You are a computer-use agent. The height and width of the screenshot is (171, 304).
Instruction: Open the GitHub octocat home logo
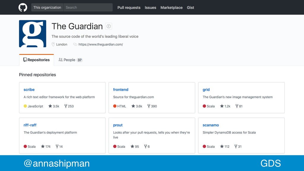(23, 7)
